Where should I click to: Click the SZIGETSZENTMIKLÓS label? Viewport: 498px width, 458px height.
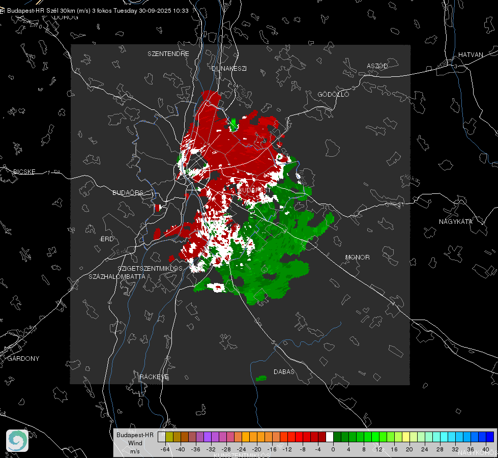[150, 268]
